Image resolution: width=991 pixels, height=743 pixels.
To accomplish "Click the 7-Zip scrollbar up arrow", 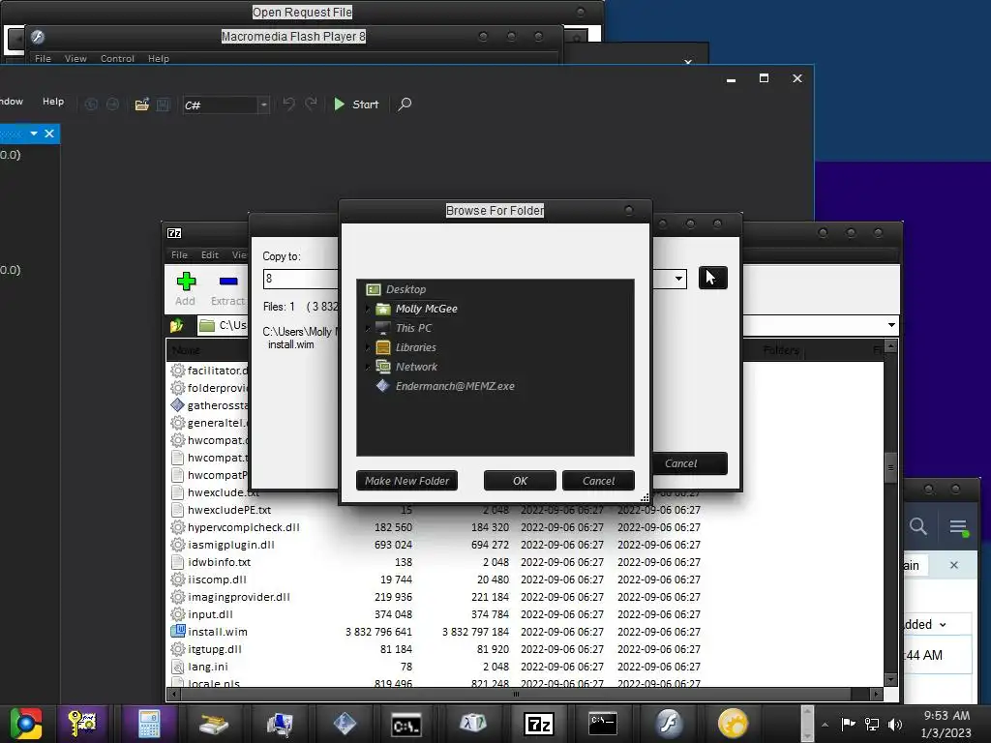I will click(x=891, y=346).
